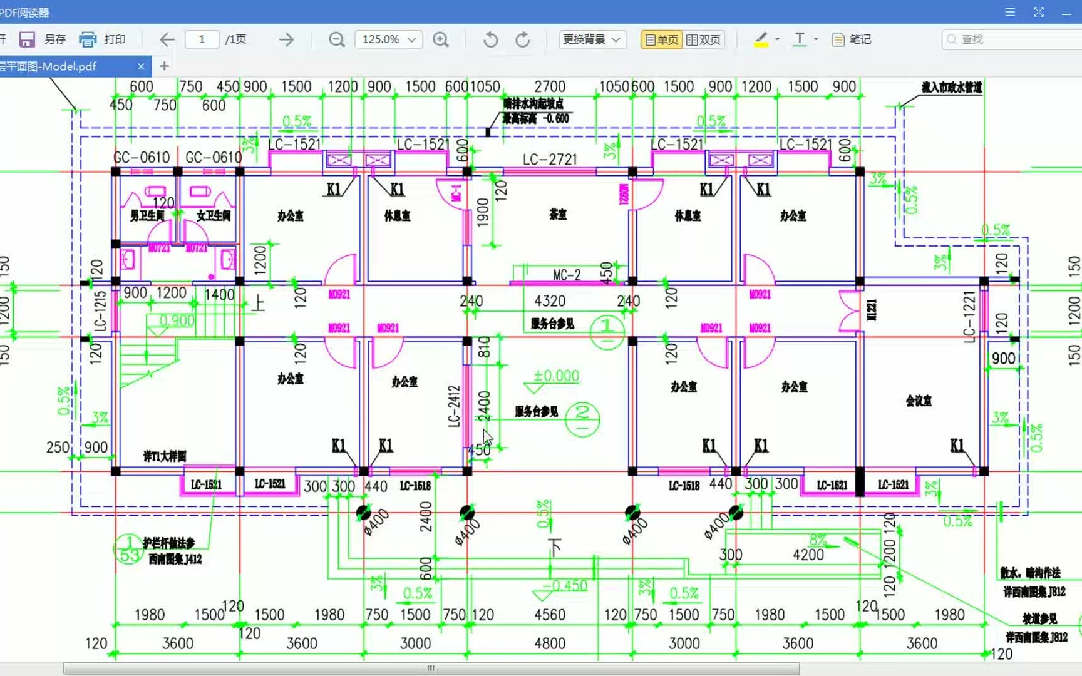Image resolution: width=1082 pixels, height=676 pixels.
Task: Click the LC-2721 window label
Action: click(550, 160)
